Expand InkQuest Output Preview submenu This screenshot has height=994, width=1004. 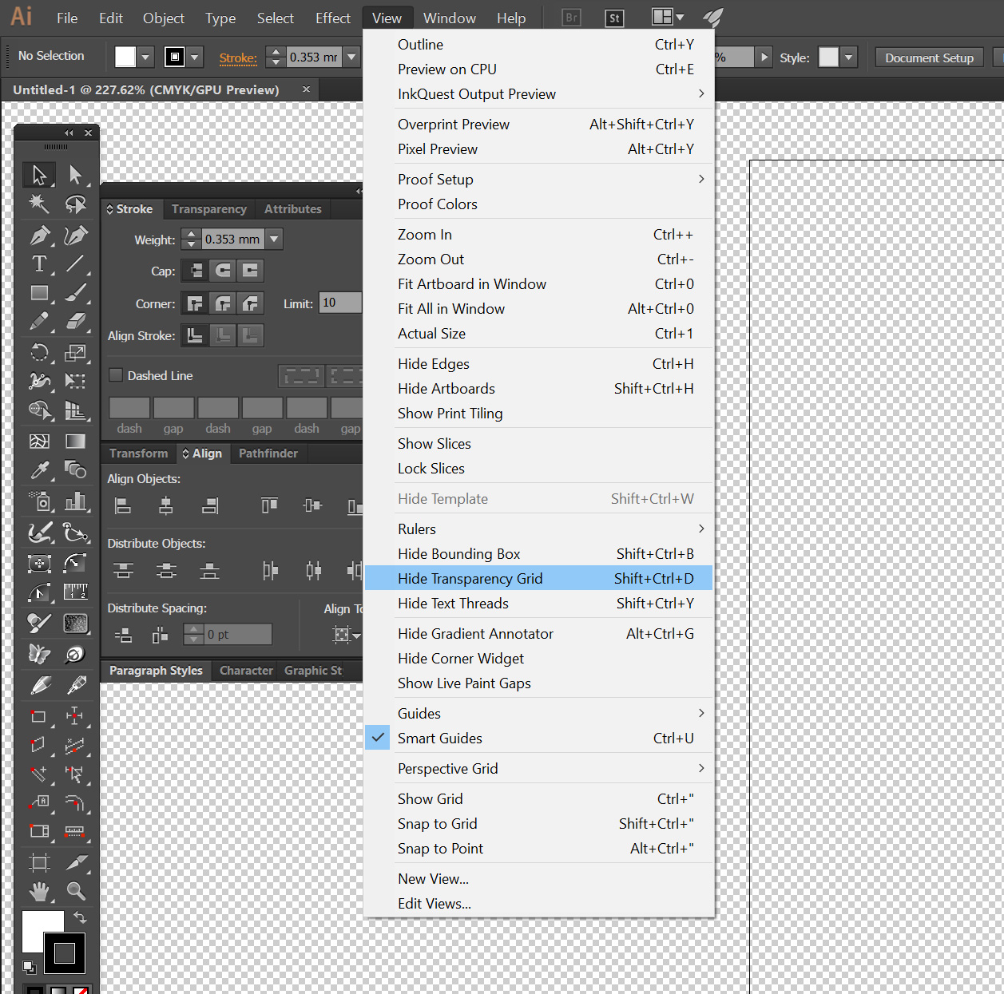point(538,94)
